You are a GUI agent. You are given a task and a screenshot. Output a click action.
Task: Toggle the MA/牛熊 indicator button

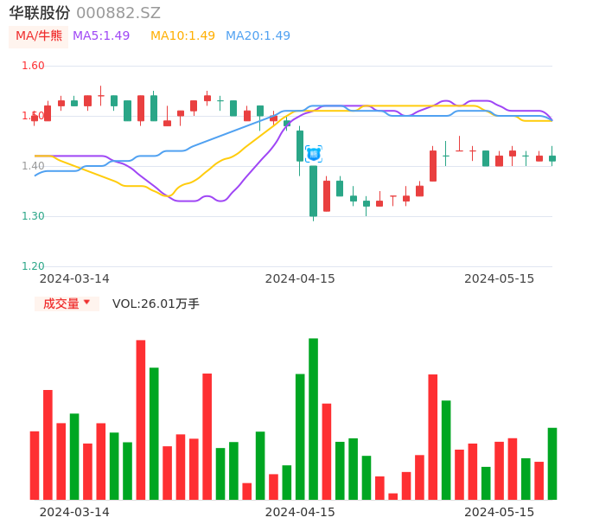[39, 36]
